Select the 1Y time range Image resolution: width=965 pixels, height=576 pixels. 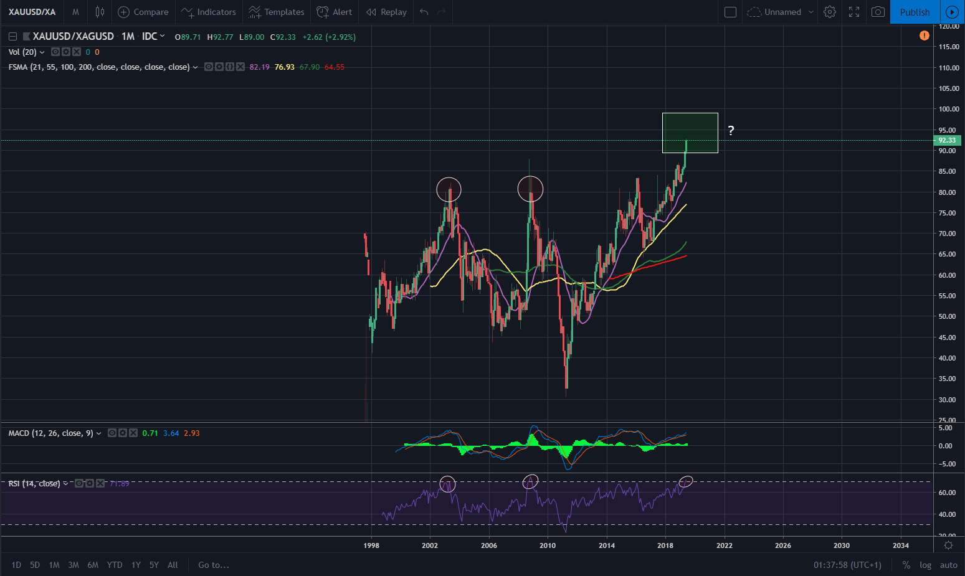(x=136, y=565)
